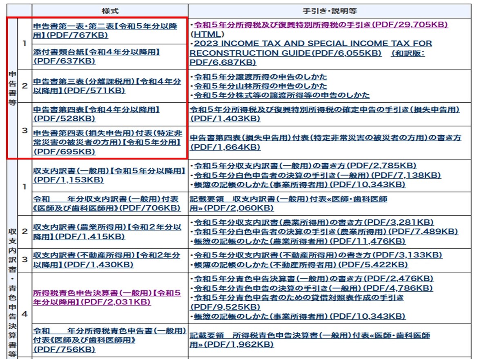490x359 pixels.
Task: Open 2023 INCOME TAX AND SPECIAL INCOME TAX GUIDE link
Action: click(x=311, y=48)
